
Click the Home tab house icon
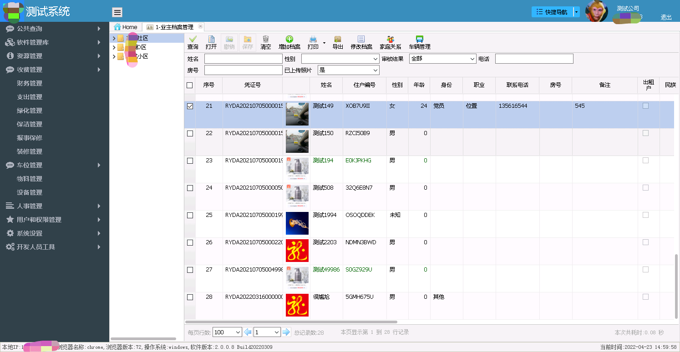coord(117,27)
